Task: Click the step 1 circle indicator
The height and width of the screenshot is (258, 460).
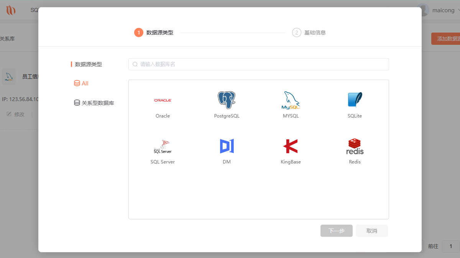Action: (139, 33)
